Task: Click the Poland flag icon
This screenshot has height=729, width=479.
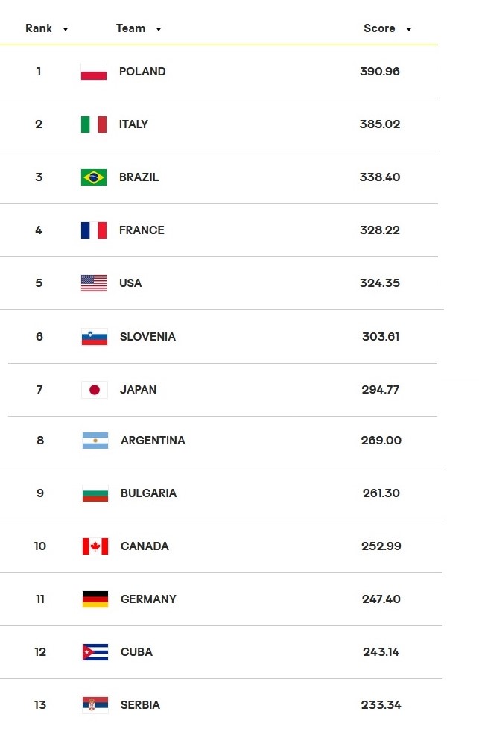Action: [94, 72]
